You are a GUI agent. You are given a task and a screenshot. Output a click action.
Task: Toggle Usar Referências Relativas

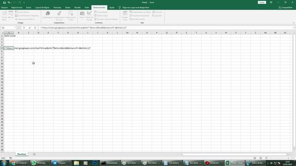pyautogui.click(x=27, y=16)
